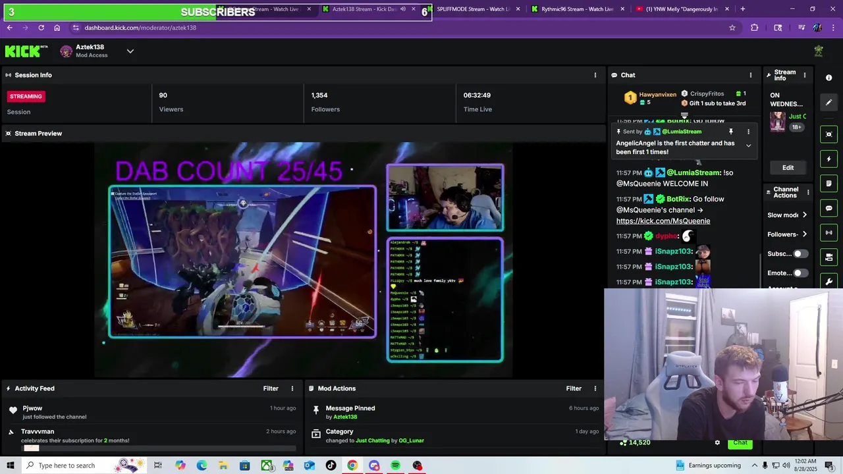Open Activity Feed Filter
Screen dimensions: 843x474
pos(271,388)
